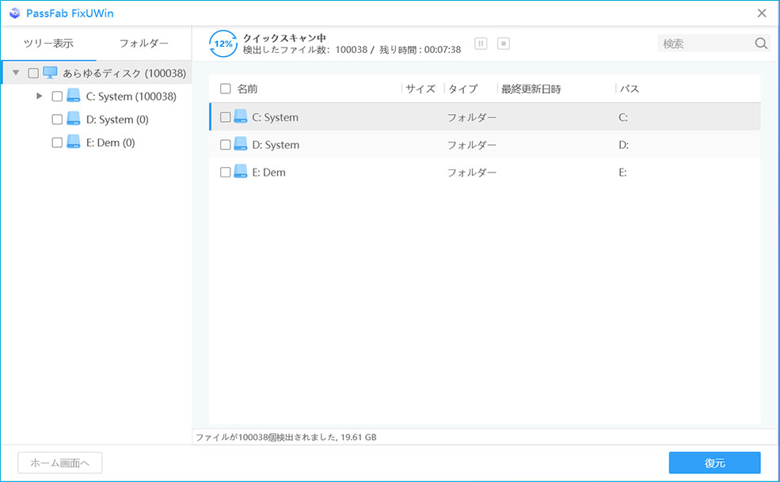The height and width of the screenshot is (482, 780).
Task: Click the magnifying glass search icon
Action: (x=761, y=44)
